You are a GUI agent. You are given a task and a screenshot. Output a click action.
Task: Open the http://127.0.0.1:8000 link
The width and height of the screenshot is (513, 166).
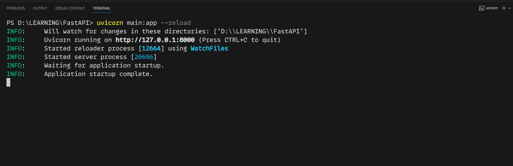point(155,40)
